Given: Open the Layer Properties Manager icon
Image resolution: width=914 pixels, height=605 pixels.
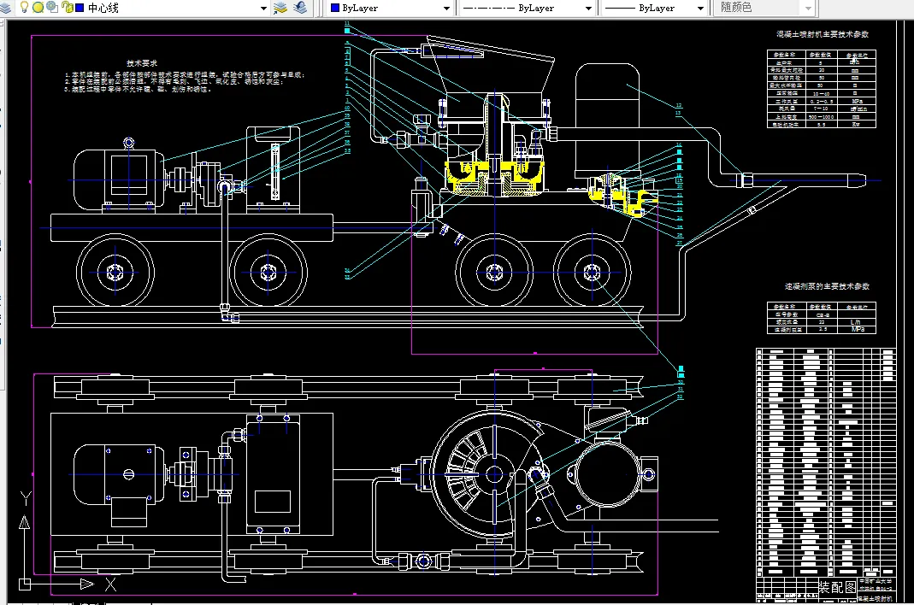Looking at the screenshot, I should coord(7,8).
